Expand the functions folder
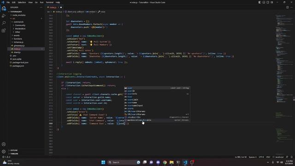Screen dimensions: 295x166 tap(18, 39)
